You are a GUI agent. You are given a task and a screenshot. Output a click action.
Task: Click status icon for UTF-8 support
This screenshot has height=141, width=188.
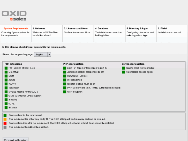pyautogui.click(x=65, y=92)
